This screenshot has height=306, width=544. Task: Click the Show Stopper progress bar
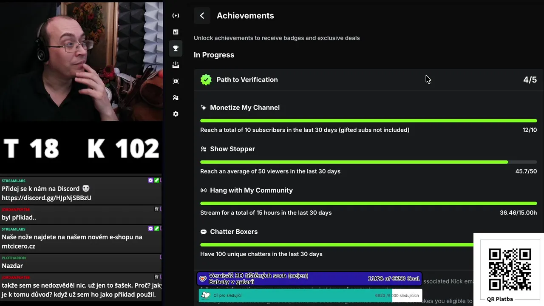(368, 162)
